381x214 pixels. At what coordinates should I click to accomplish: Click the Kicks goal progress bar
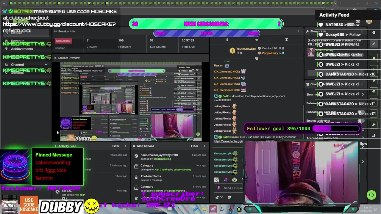(207, 33)
